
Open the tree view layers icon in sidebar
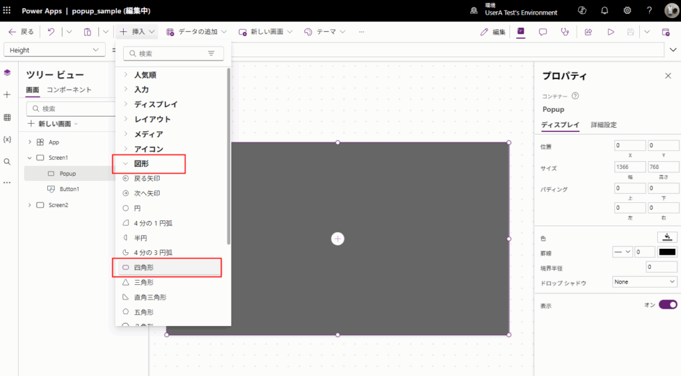(7, 73)
